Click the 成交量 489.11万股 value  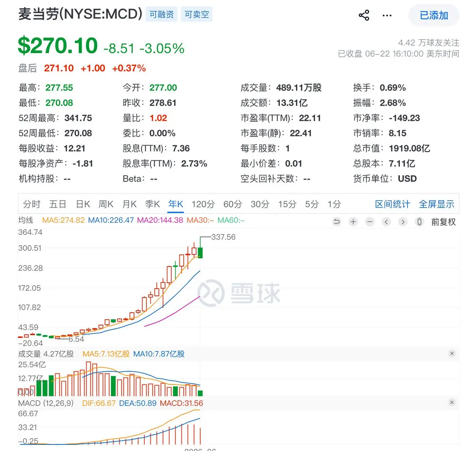[x=299, y=88]
